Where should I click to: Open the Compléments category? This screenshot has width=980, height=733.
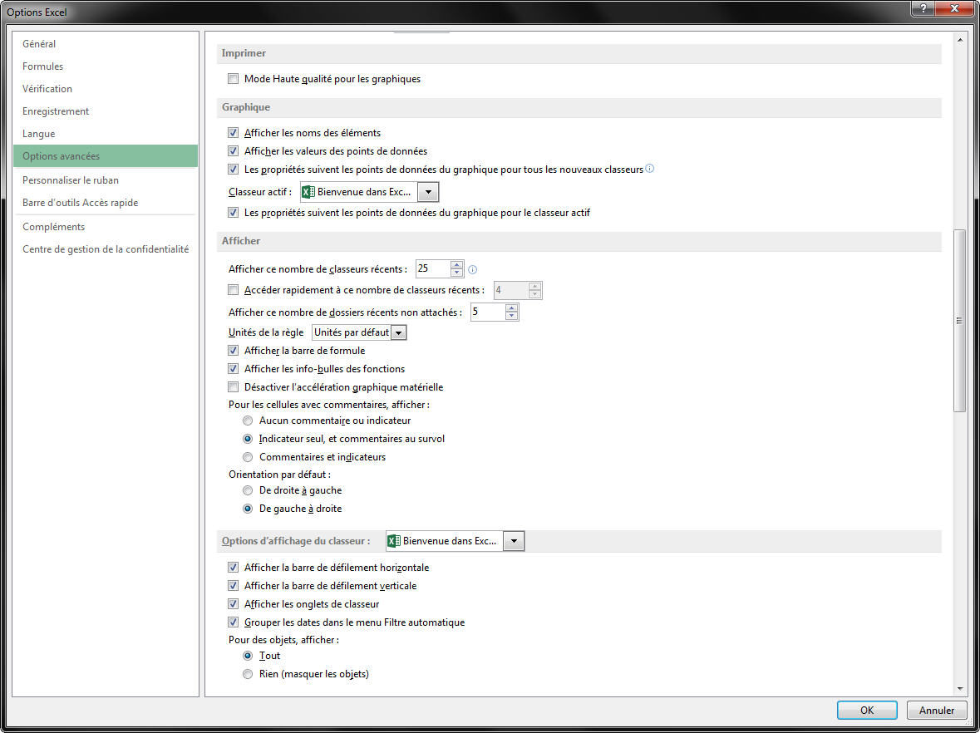[105, 227]
